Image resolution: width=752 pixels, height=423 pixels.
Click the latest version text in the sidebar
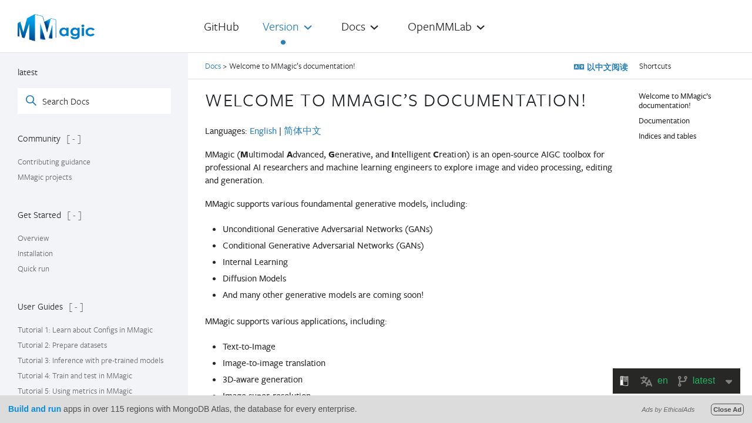point(28,72)
